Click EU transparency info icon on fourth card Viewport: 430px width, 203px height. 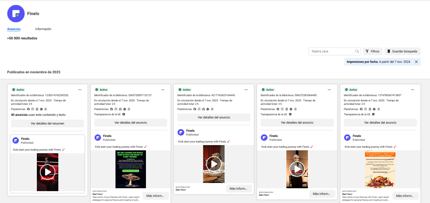pos(290,114)
